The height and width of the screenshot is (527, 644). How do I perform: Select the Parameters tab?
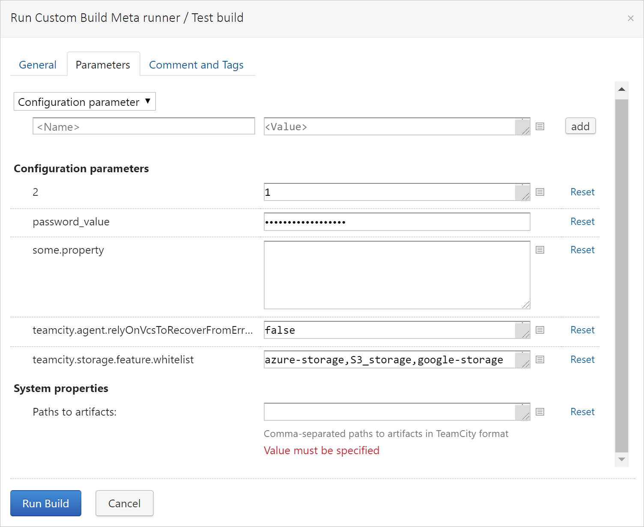click(x=103, y=64)
